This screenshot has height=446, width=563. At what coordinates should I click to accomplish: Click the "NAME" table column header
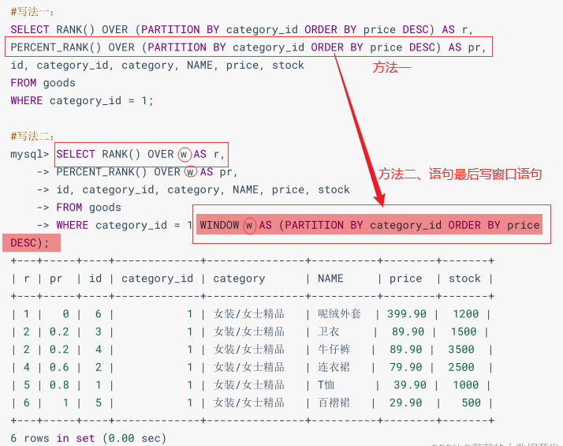[330, 278]
